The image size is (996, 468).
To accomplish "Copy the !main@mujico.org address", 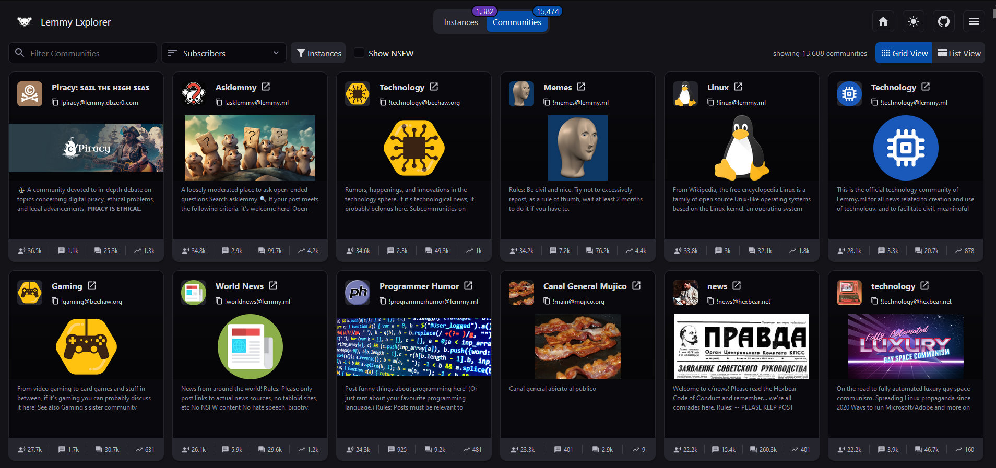I will [x=547, y=301].
